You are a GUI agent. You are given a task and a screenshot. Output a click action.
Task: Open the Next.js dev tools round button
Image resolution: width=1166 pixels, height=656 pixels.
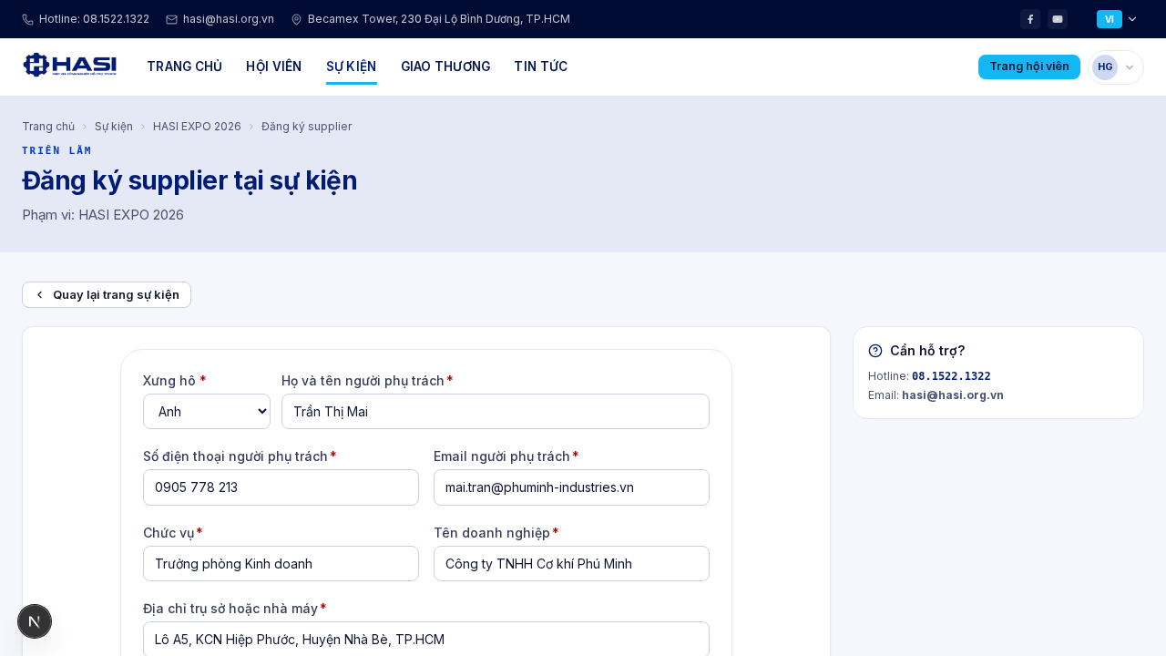(x=35, y=621)
